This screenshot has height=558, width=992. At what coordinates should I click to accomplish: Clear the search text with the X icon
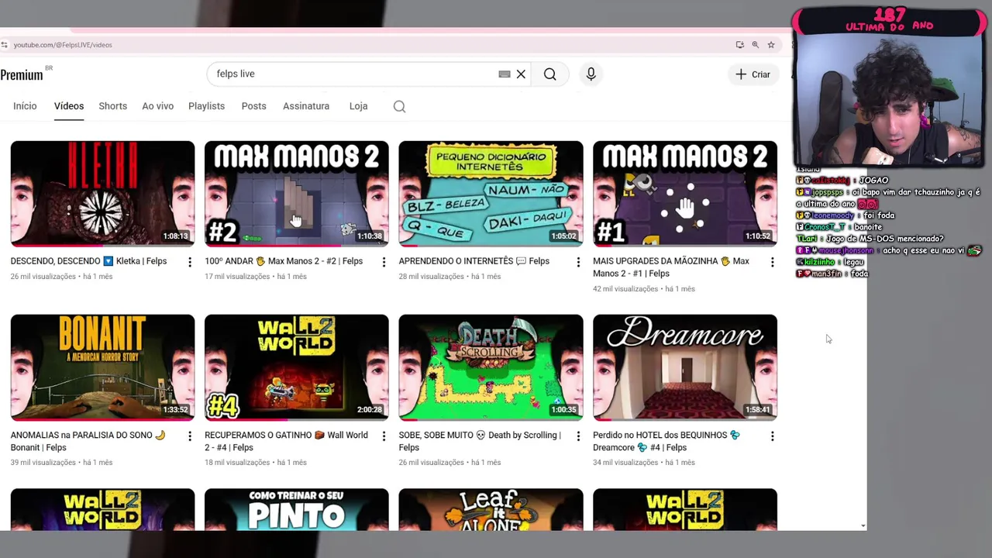521,74
